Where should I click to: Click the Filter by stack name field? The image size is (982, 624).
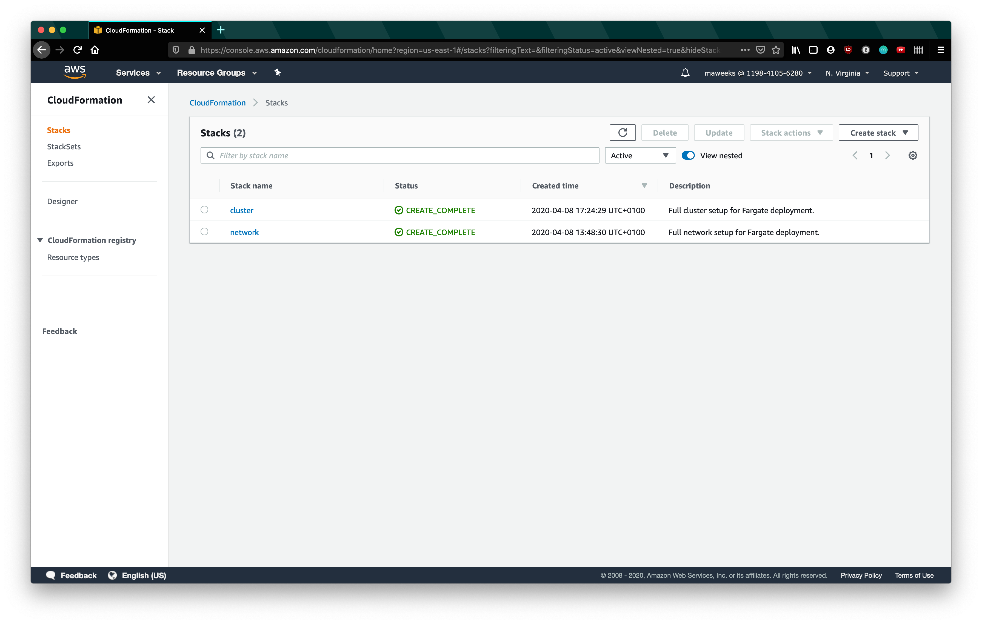point(400,155)
